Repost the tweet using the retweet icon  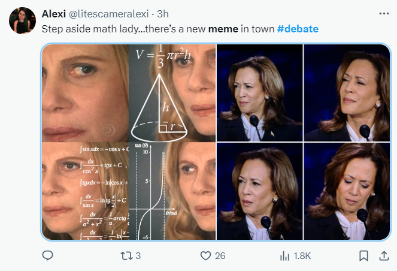[x=125, y=256]
